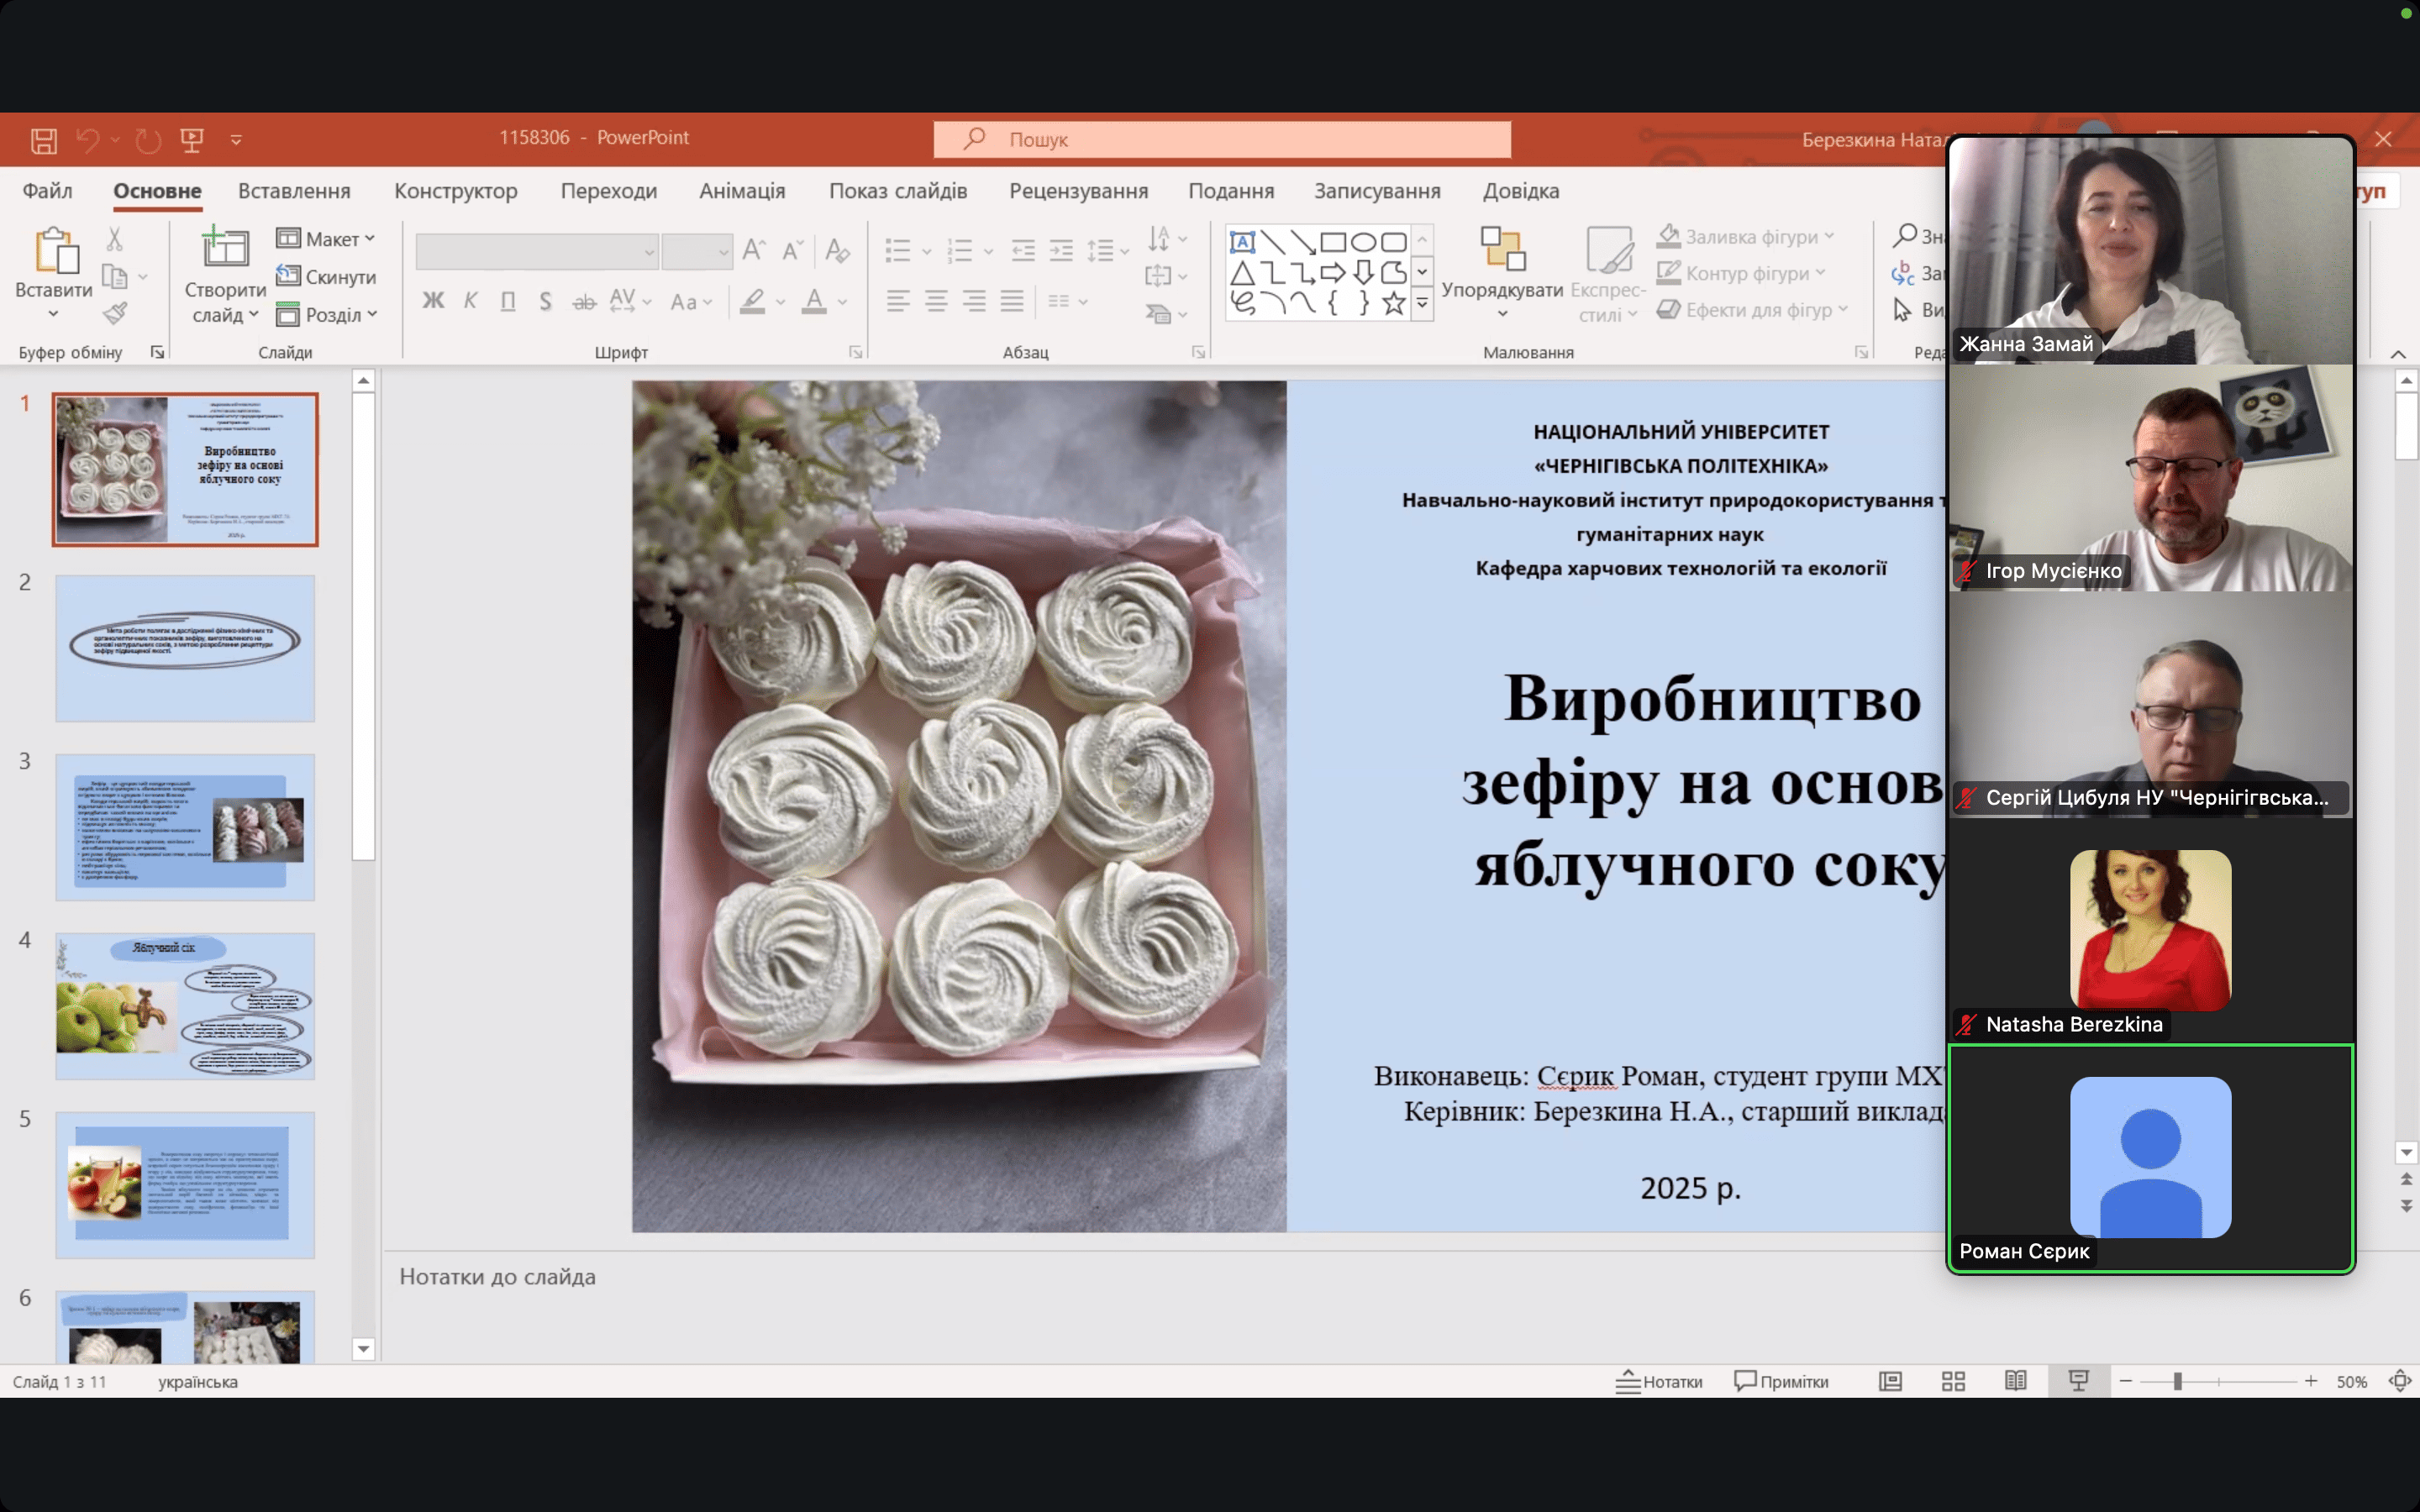Open the font name combo box
2420x1512 pixels.
(x=537, y=251)
